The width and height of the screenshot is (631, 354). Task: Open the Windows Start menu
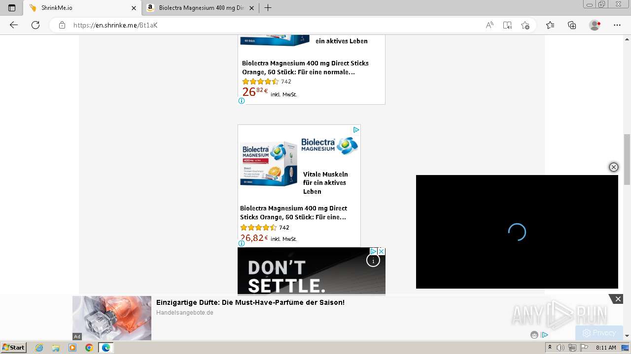tap(14, 348)
